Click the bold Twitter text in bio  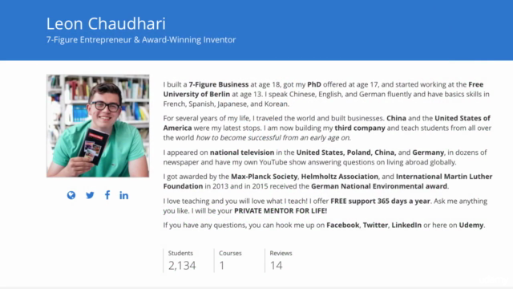(375, 225)
